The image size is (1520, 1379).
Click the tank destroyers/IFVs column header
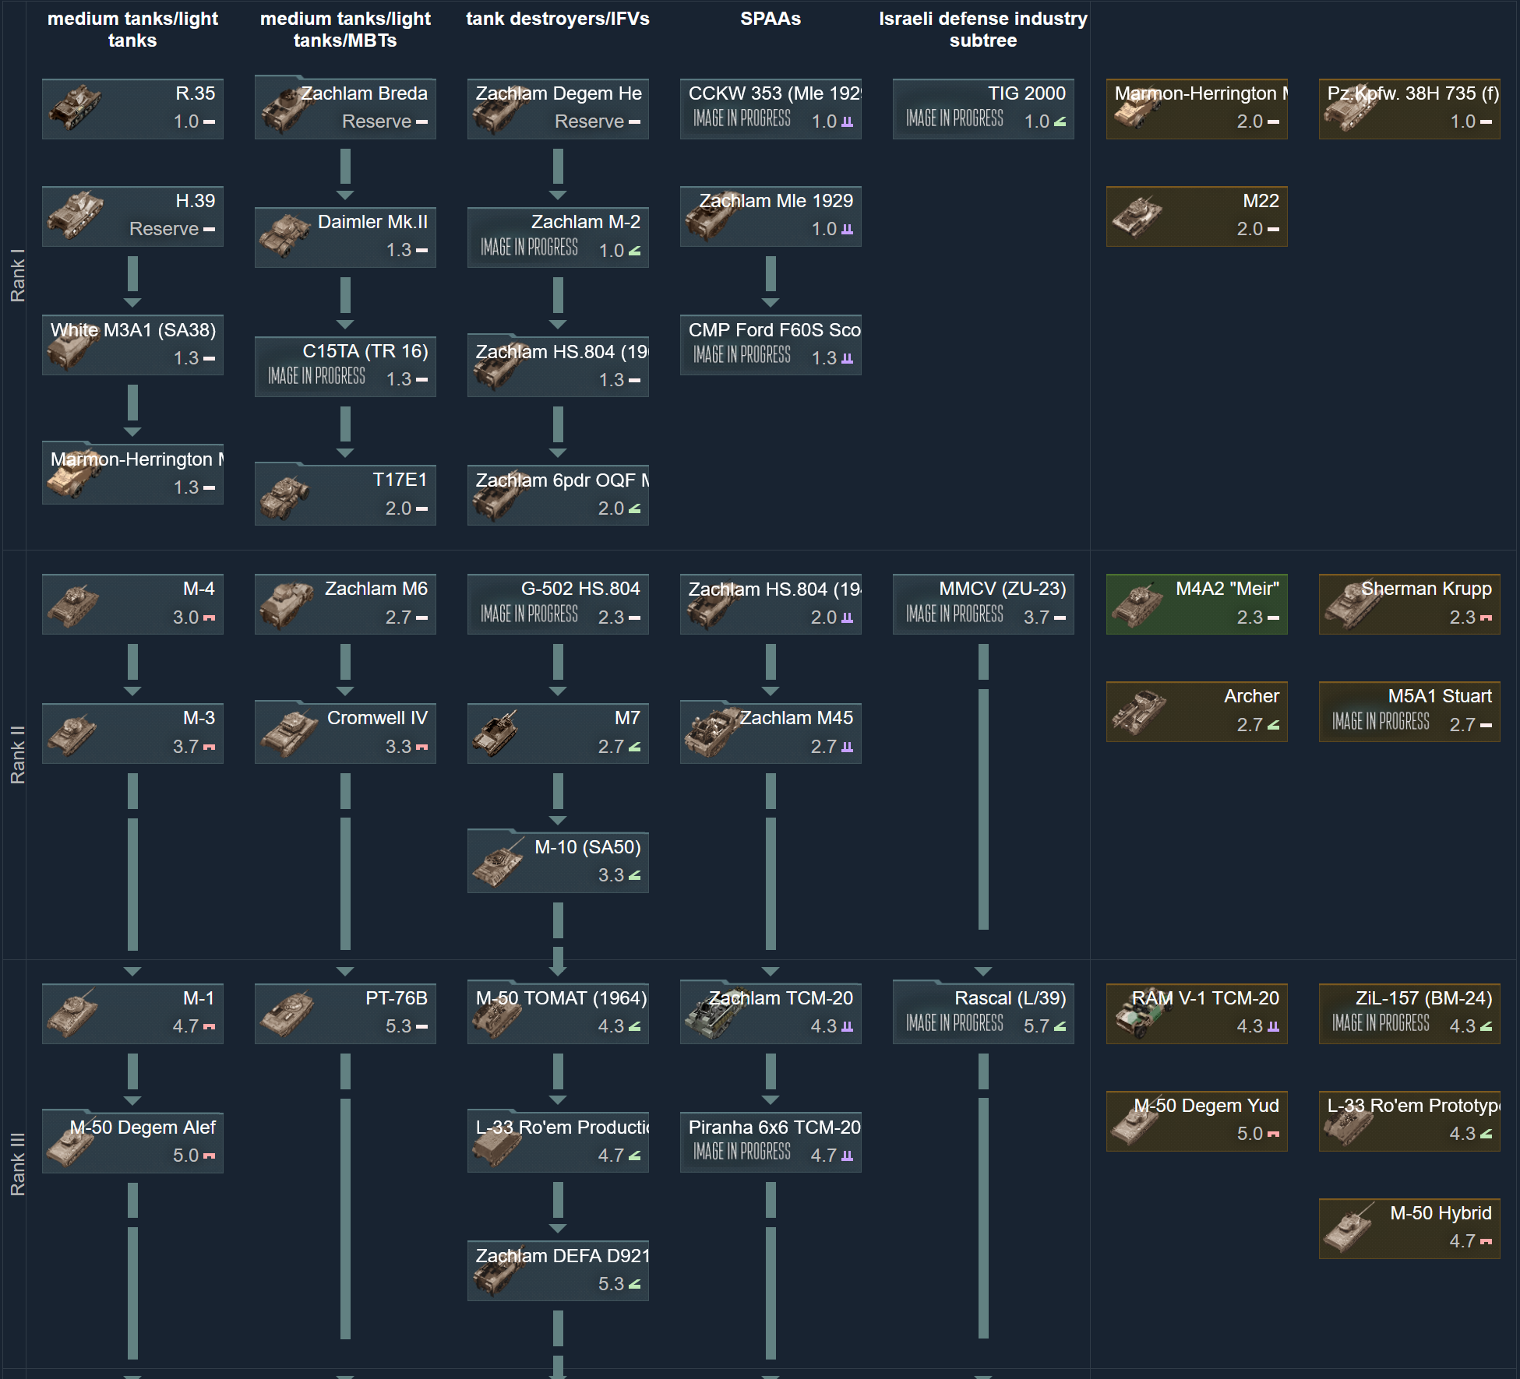(x=558, y=19)
